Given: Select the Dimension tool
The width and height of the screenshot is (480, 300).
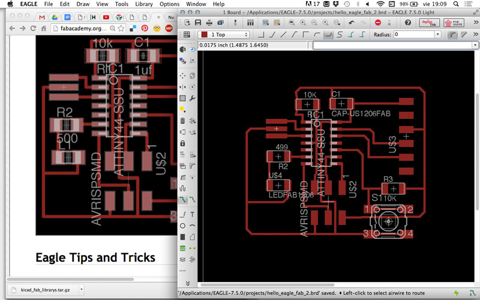Looking at the screenshot, I should (182, 271).
